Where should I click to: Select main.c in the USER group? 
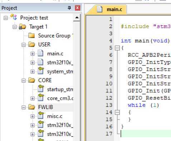[x=55, y=54]
